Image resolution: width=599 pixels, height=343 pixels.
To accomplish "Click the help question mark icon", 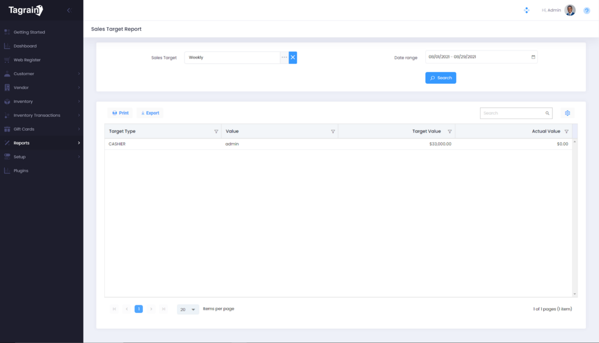I will coord(586,10).
